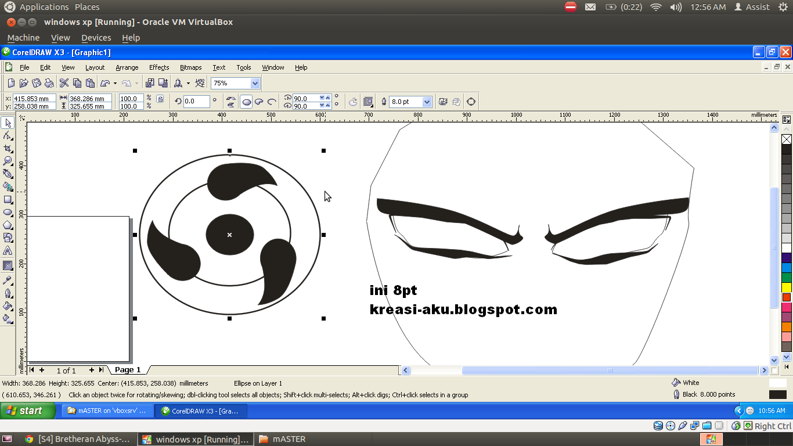793x446 pixels.
Task: Click the Mirror horizontally/vertically buttons
Action: point(231,102)
